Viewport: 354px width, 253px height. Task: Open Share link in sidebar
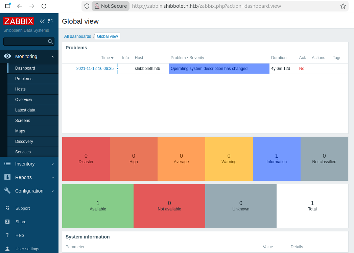(21, 222)
